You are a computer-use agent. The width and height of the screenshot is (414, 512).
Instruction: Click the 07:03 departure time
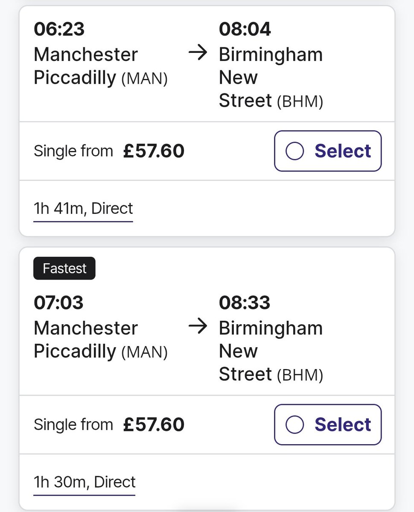click(58, 303)
